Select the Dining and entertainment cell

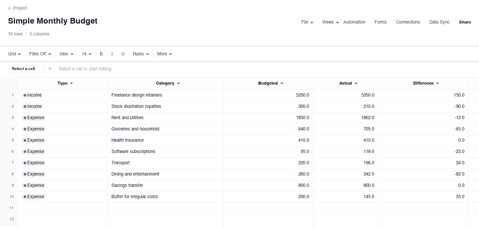coord(165,174)
